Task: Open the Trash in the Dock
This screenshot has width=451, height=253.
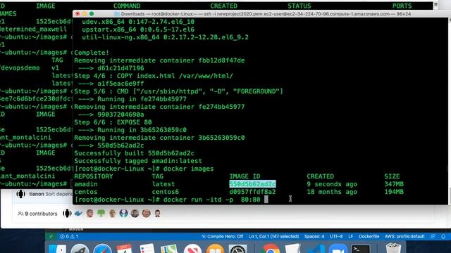Action: pos(393,248)
